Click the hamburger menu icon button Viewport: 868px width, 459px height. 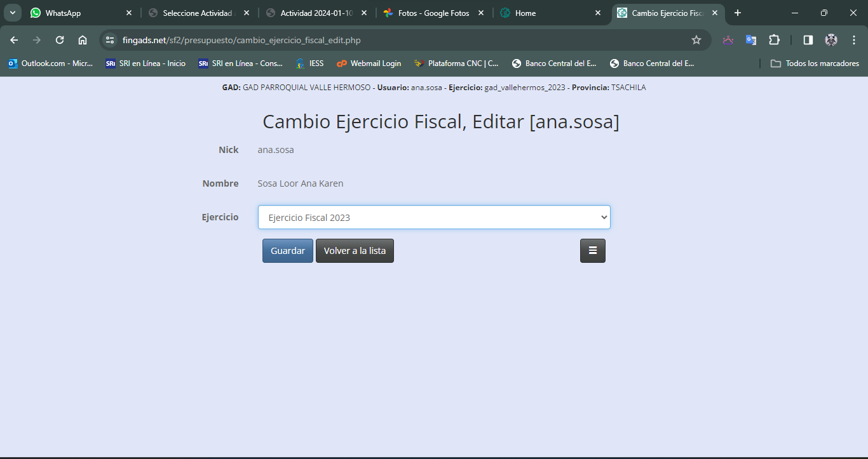[x=592, y=251]
